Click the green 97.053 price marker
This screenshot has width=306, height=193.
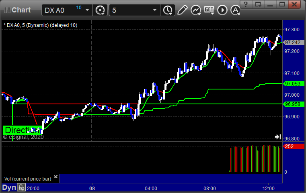click(294, 84)
